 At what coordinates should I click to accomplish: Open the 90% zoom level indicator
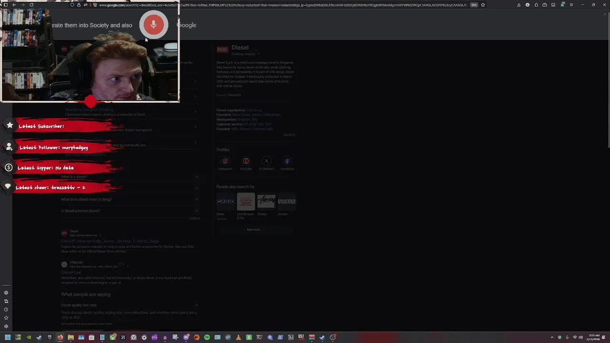(x=474, y=5)
